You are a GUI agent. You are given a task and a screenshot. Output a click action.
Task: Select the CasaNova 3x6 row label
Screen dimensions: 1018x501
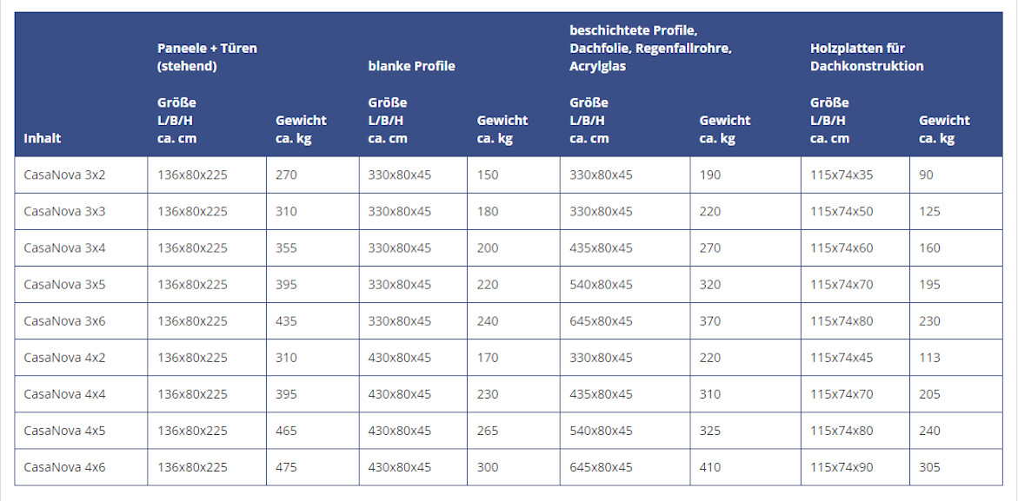coord(64,321)
